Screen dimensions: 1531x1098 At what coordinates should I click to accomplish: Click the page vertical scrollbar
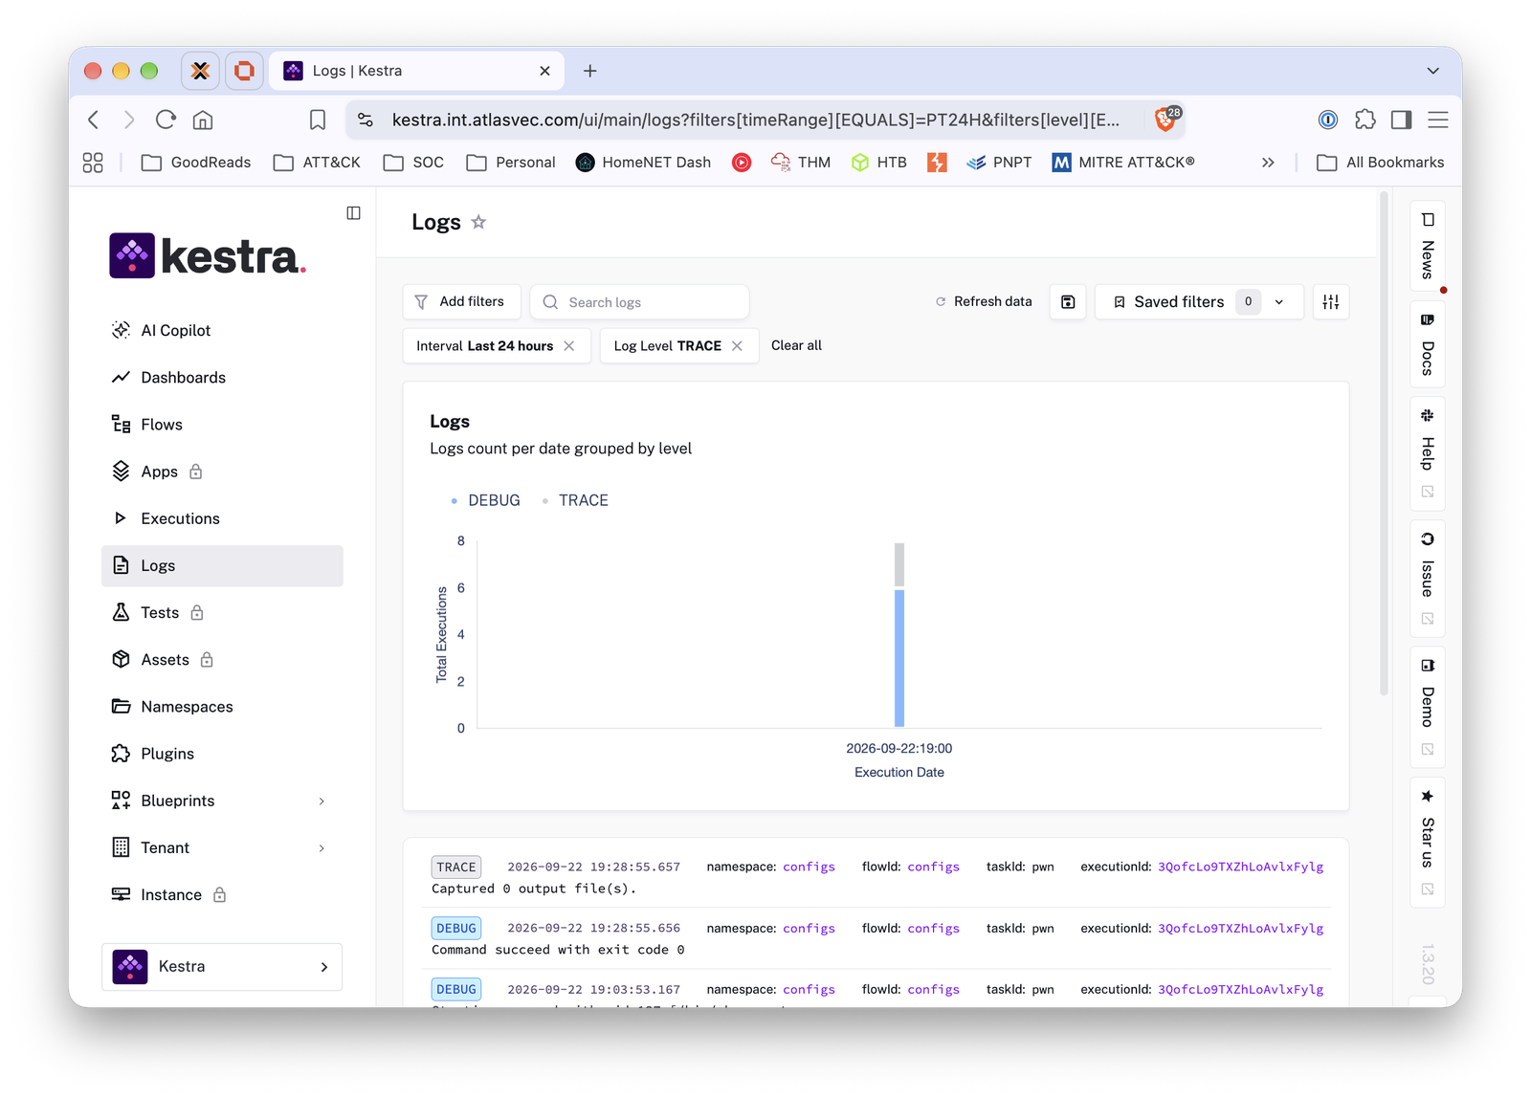pyautogui.click(x=1384, y=445)
